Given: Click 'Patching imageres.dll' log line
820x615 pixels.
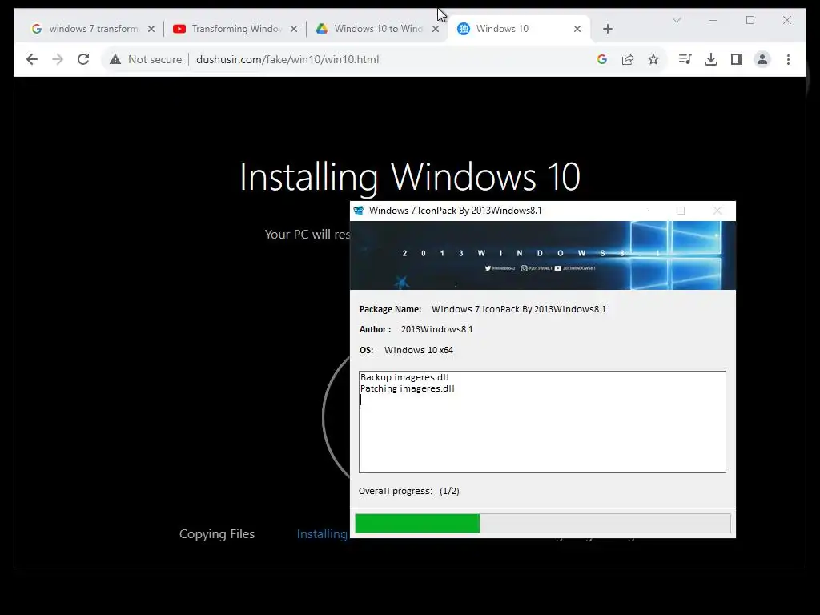Looking at the screenshot, I should point(408,388).
